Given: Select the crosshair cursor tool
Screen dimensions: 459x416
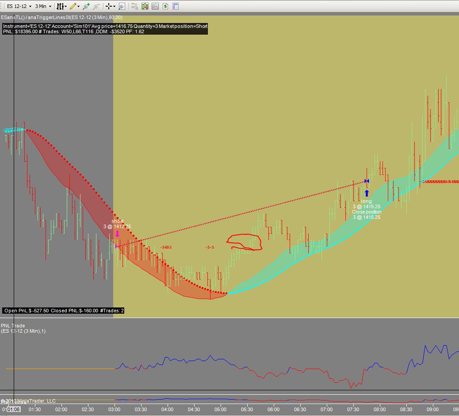Looking at the screenshot, I should (x=109, y=6).
